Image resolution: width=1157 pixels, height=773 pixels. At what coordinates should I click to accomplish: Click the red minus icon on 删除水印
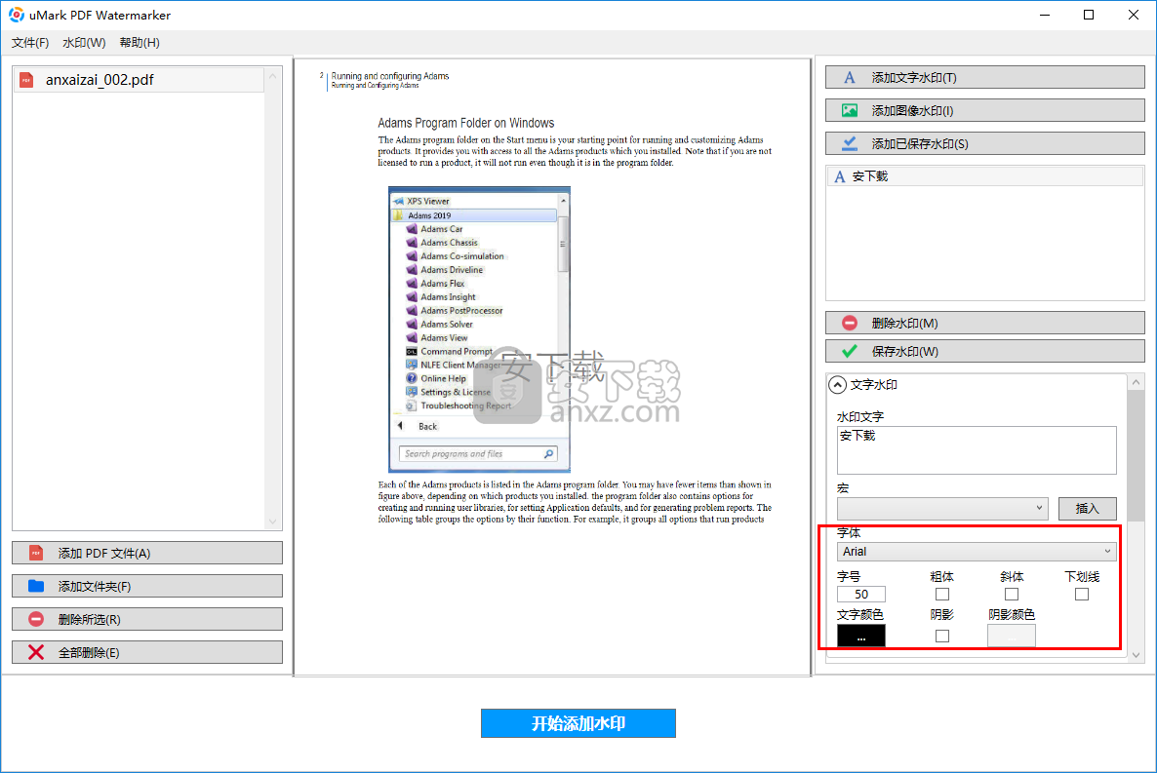[x=850, y=323]
